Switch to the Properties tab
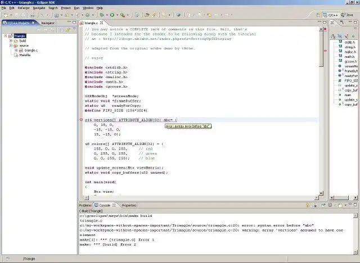This screenshot has height=263, width=360. tap(129, 205)
